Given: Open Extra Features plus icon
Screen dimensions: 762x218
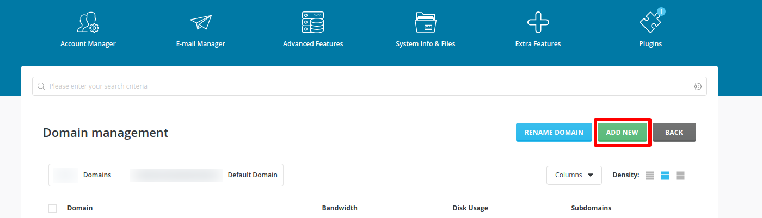Looking at the screenshot, I should tap(538, 22).
